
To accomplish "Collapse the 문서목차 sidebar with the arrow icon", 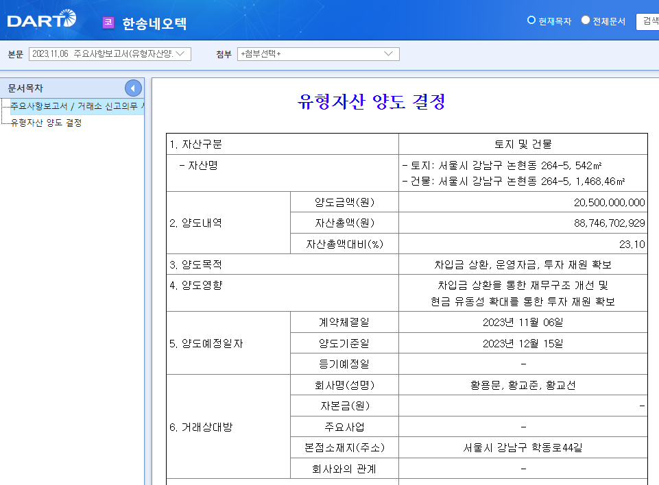I will 133,88.
